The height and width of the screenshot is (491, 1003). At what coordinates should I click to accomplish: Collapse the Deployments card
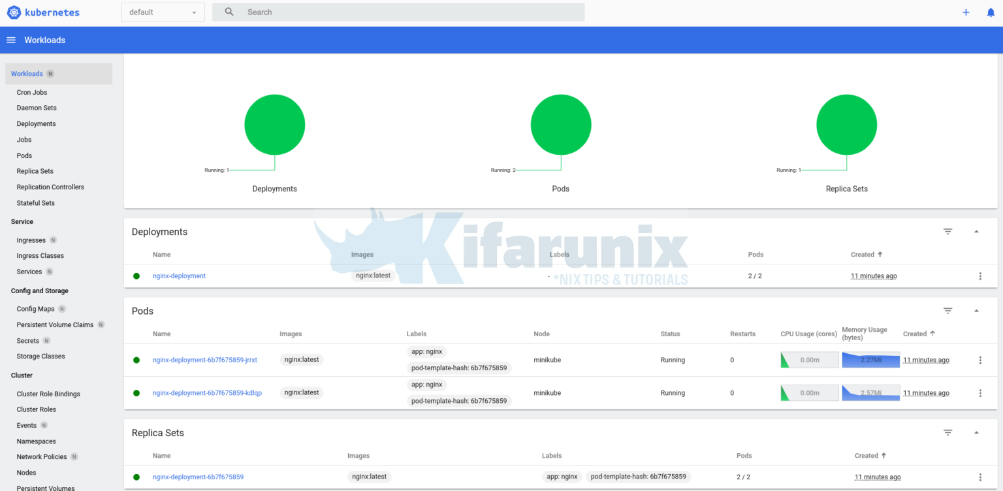click(x=976, y=232)
